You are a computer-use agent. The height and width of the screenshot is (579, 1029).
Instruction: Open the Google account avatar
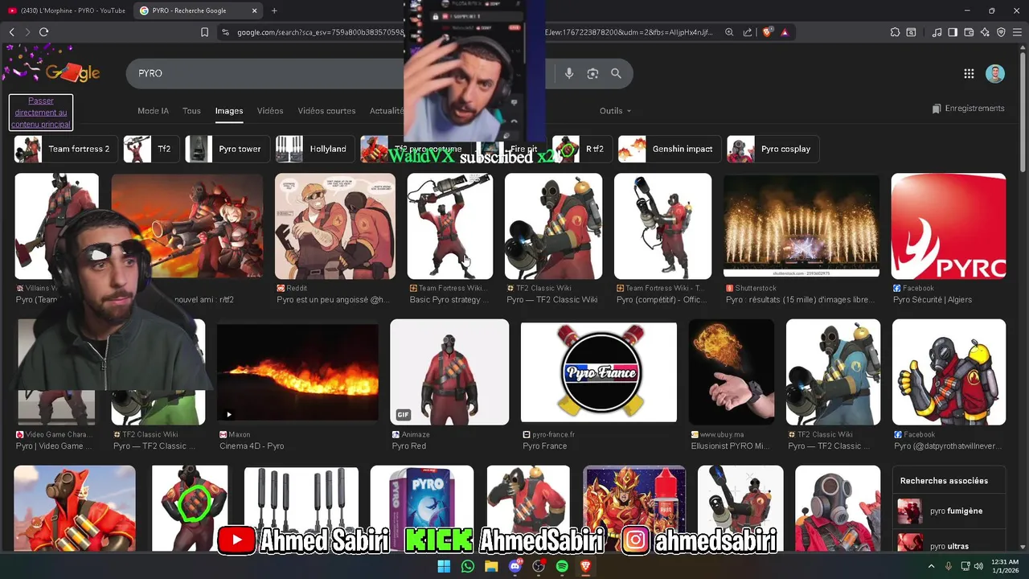click(x=995, y=73)
